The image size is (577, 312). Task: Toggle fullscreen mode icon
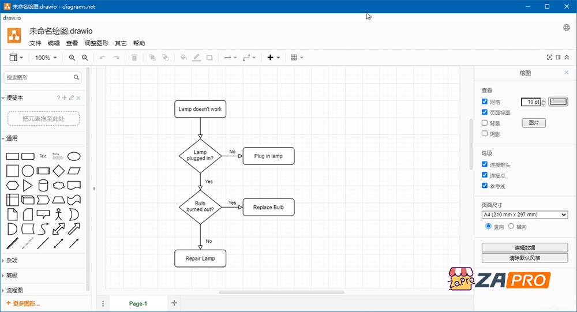(549, 58)
